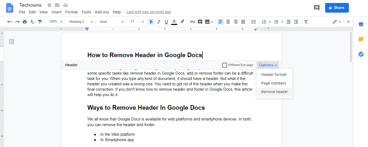Check cloud save status icon
Image resolution: width=368 pixels, height=147 pixels.
(65, 5)
